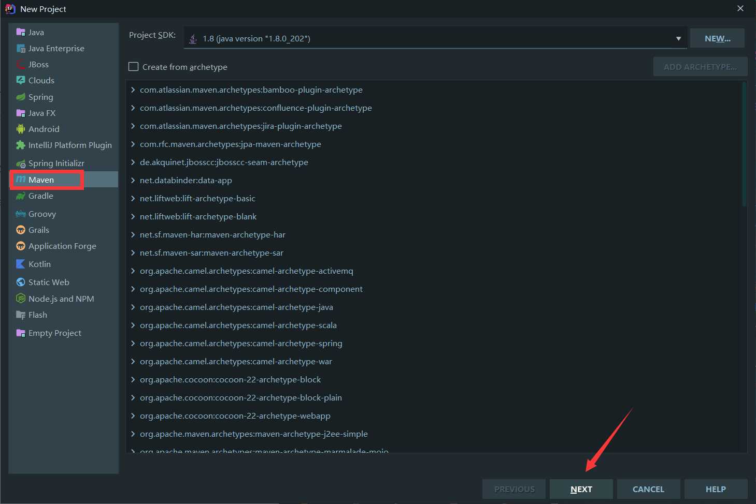Viewport: 756px width, 504px height.
Task: Close the New Project dialog
Action: 740,8
